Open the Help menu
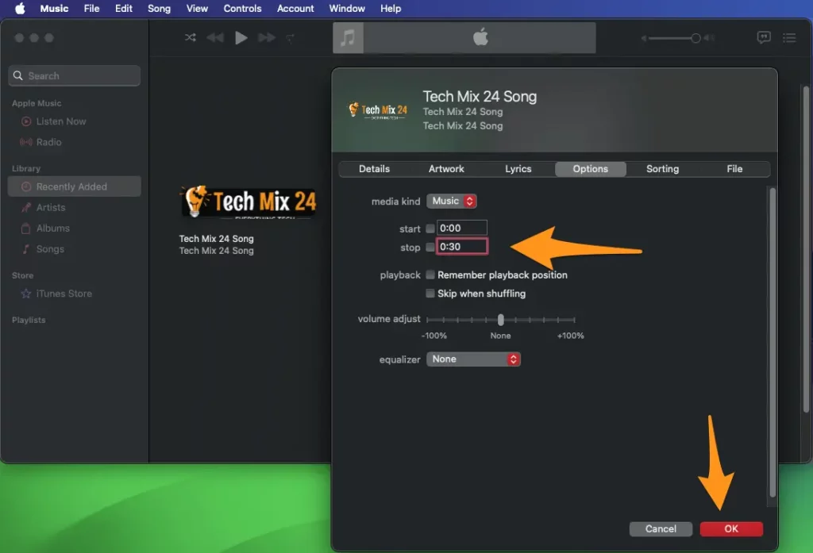 (x=391, y=8)
